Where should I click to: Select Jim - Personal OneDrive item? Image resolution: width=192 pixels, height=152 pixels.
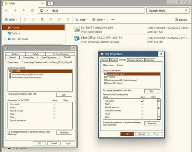coord(18,39)
